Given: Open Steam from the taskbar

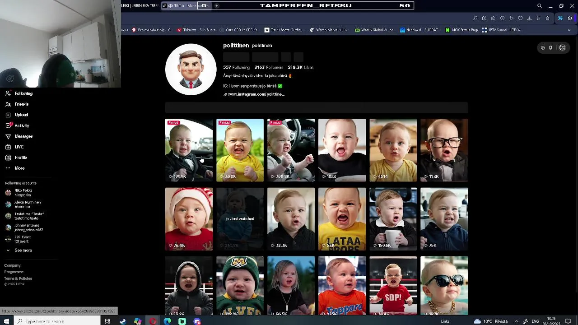Looking at the screenshot, I should [122, 321].
